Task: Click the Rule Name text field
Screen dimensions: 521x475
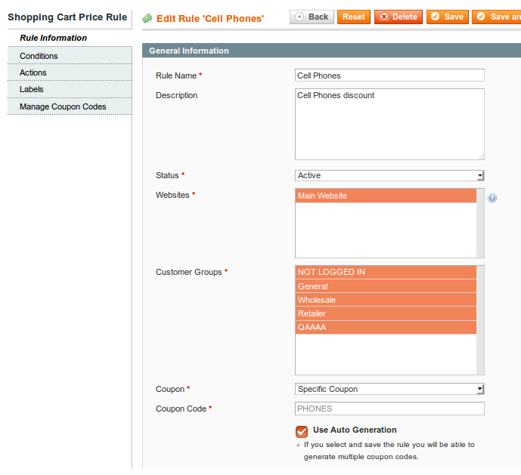Action: coord(389,76)
